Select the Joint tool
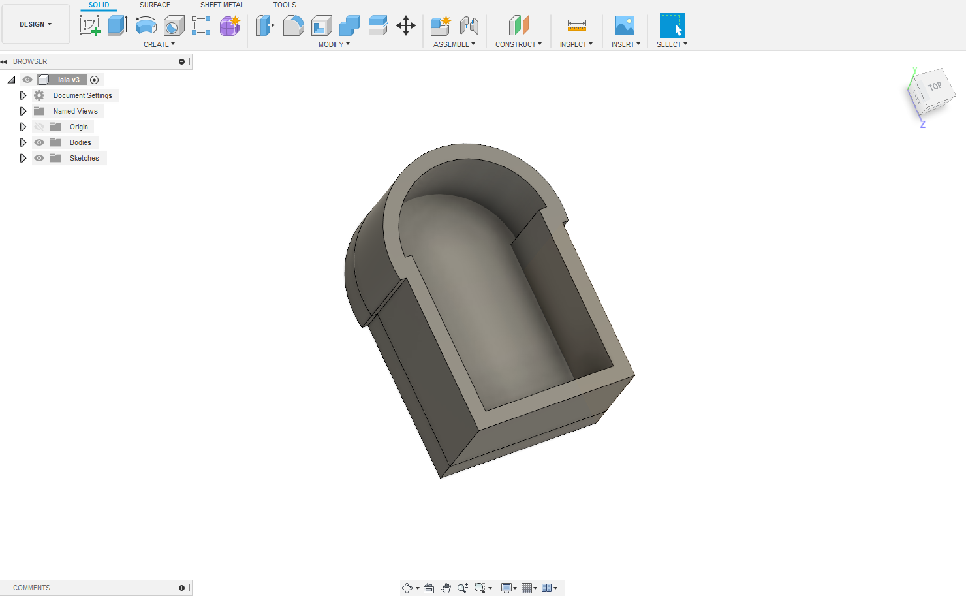Screen dimensions: 966x599 tap(469, 25)
